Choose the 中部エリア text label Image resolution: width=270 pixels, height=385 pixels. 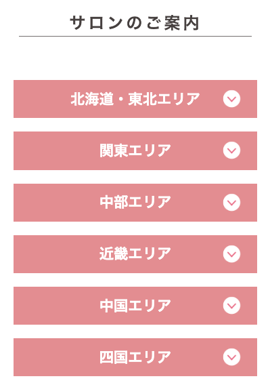click(135, 202)
